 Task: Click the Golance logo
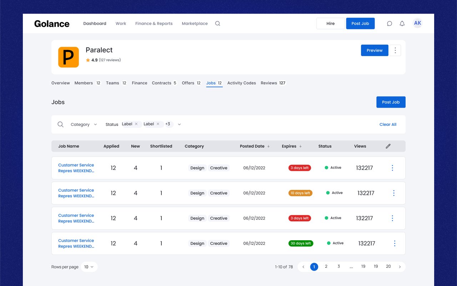pyautogui.click(x=52, y=24)
